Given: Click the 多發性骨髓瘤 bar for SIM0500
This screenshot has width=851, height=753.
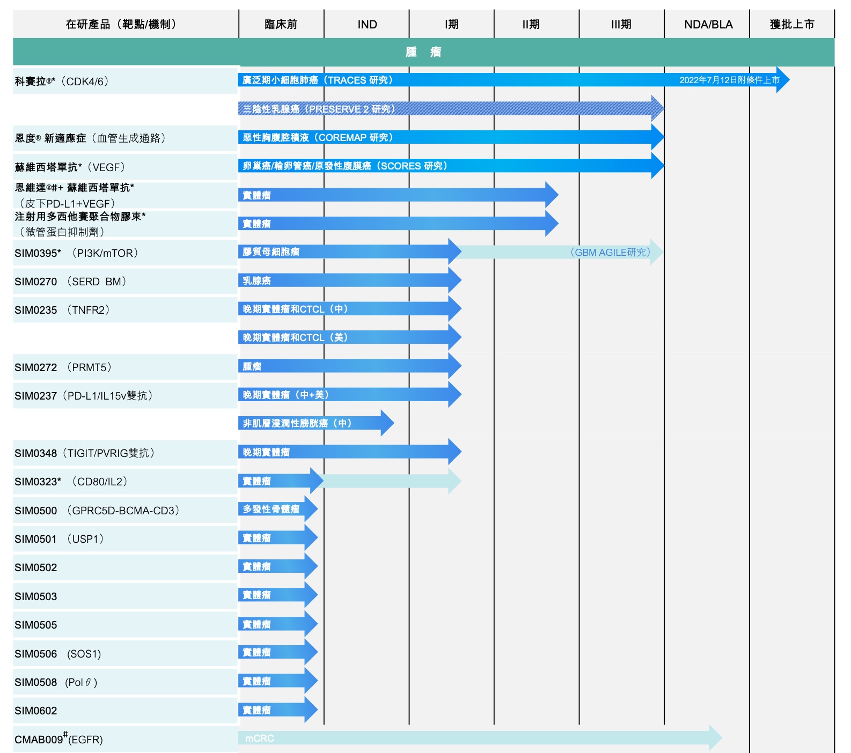Looking at the screenshot, I should (x=274, y=509).
